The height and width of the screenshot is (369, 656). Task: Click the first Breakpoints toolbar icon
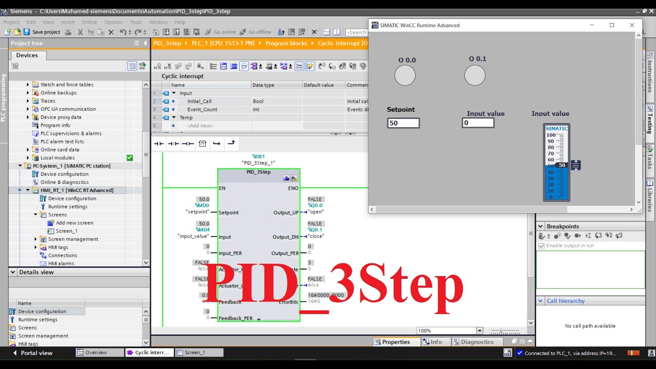coord(541,236)
